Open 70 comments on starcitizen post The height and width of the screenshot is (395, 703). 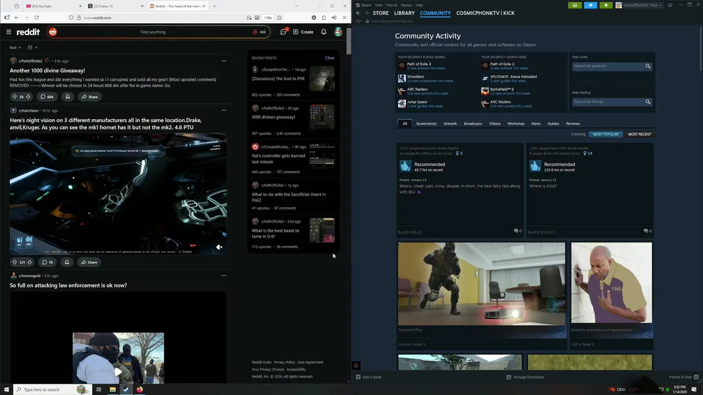pyautogui.click(x=47, y=262)
